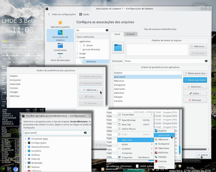Choose KRename icon in Abrir com submenu
The width and height of the screenshot is (216, 172).
[x=156, y=139]
